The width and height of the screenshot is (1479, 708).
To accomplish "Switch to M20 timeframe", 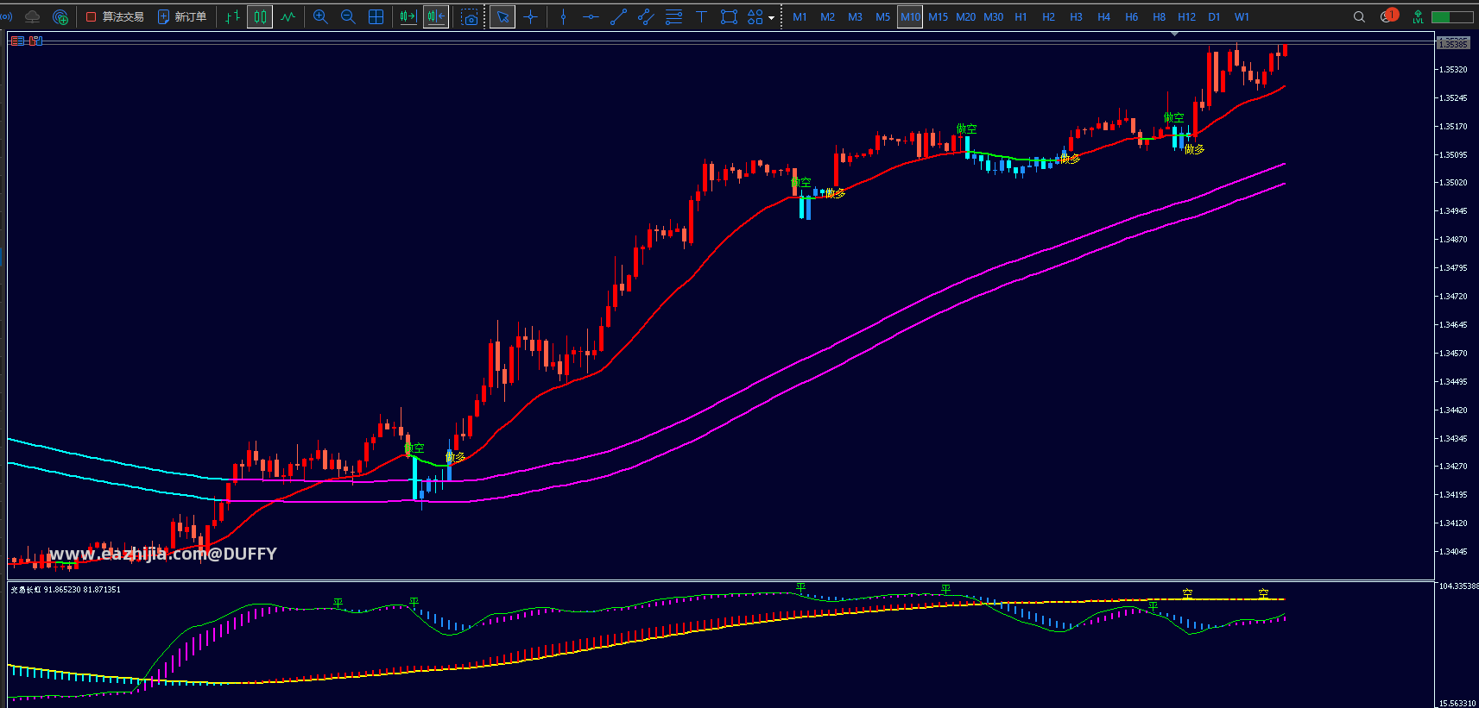I will (x=965, y=16).
